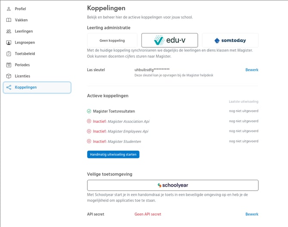Viewport: 288px width, 227px height.
Task: Click the Periodes calendar icon
Action: pos(9,65)
